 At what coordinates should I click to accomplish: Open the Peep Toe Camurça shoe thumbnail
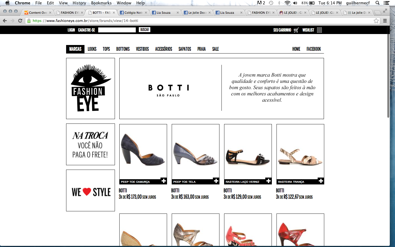click(x=143, y=151)
